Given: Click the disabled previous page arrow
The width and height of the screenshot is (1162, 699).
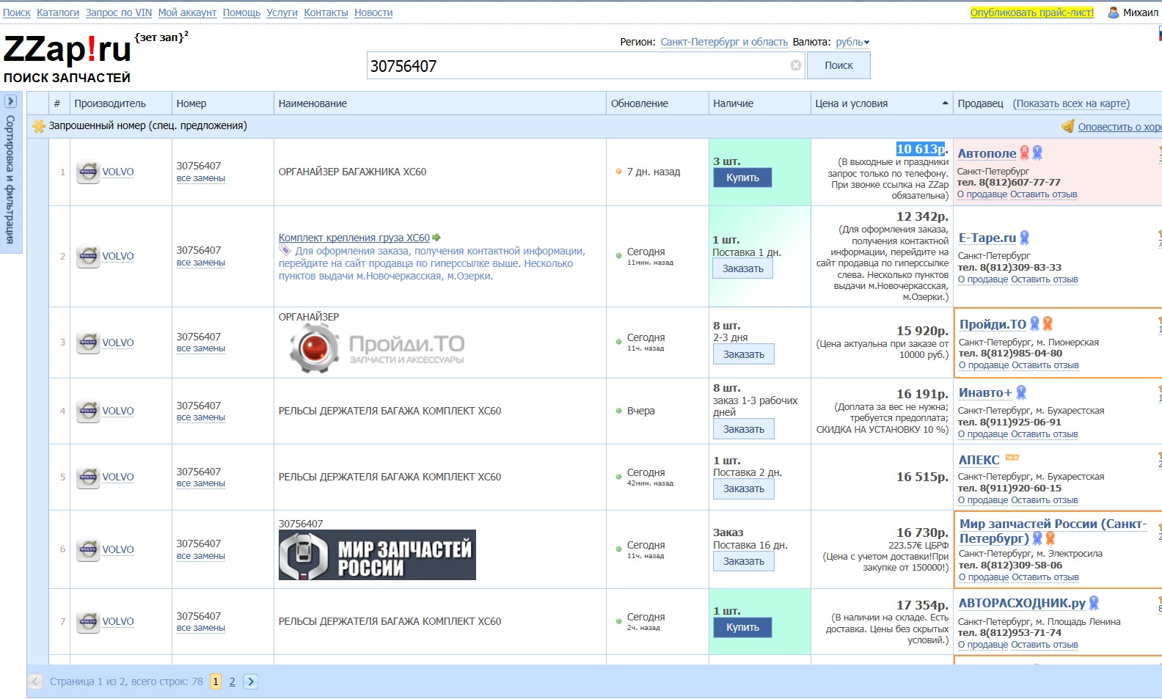Looking at the screenshot, I should click(35, 681).
